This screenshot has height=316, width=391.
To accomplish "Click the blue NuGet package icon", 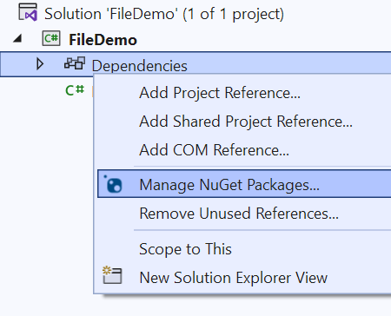I will [x=113, y=184].
